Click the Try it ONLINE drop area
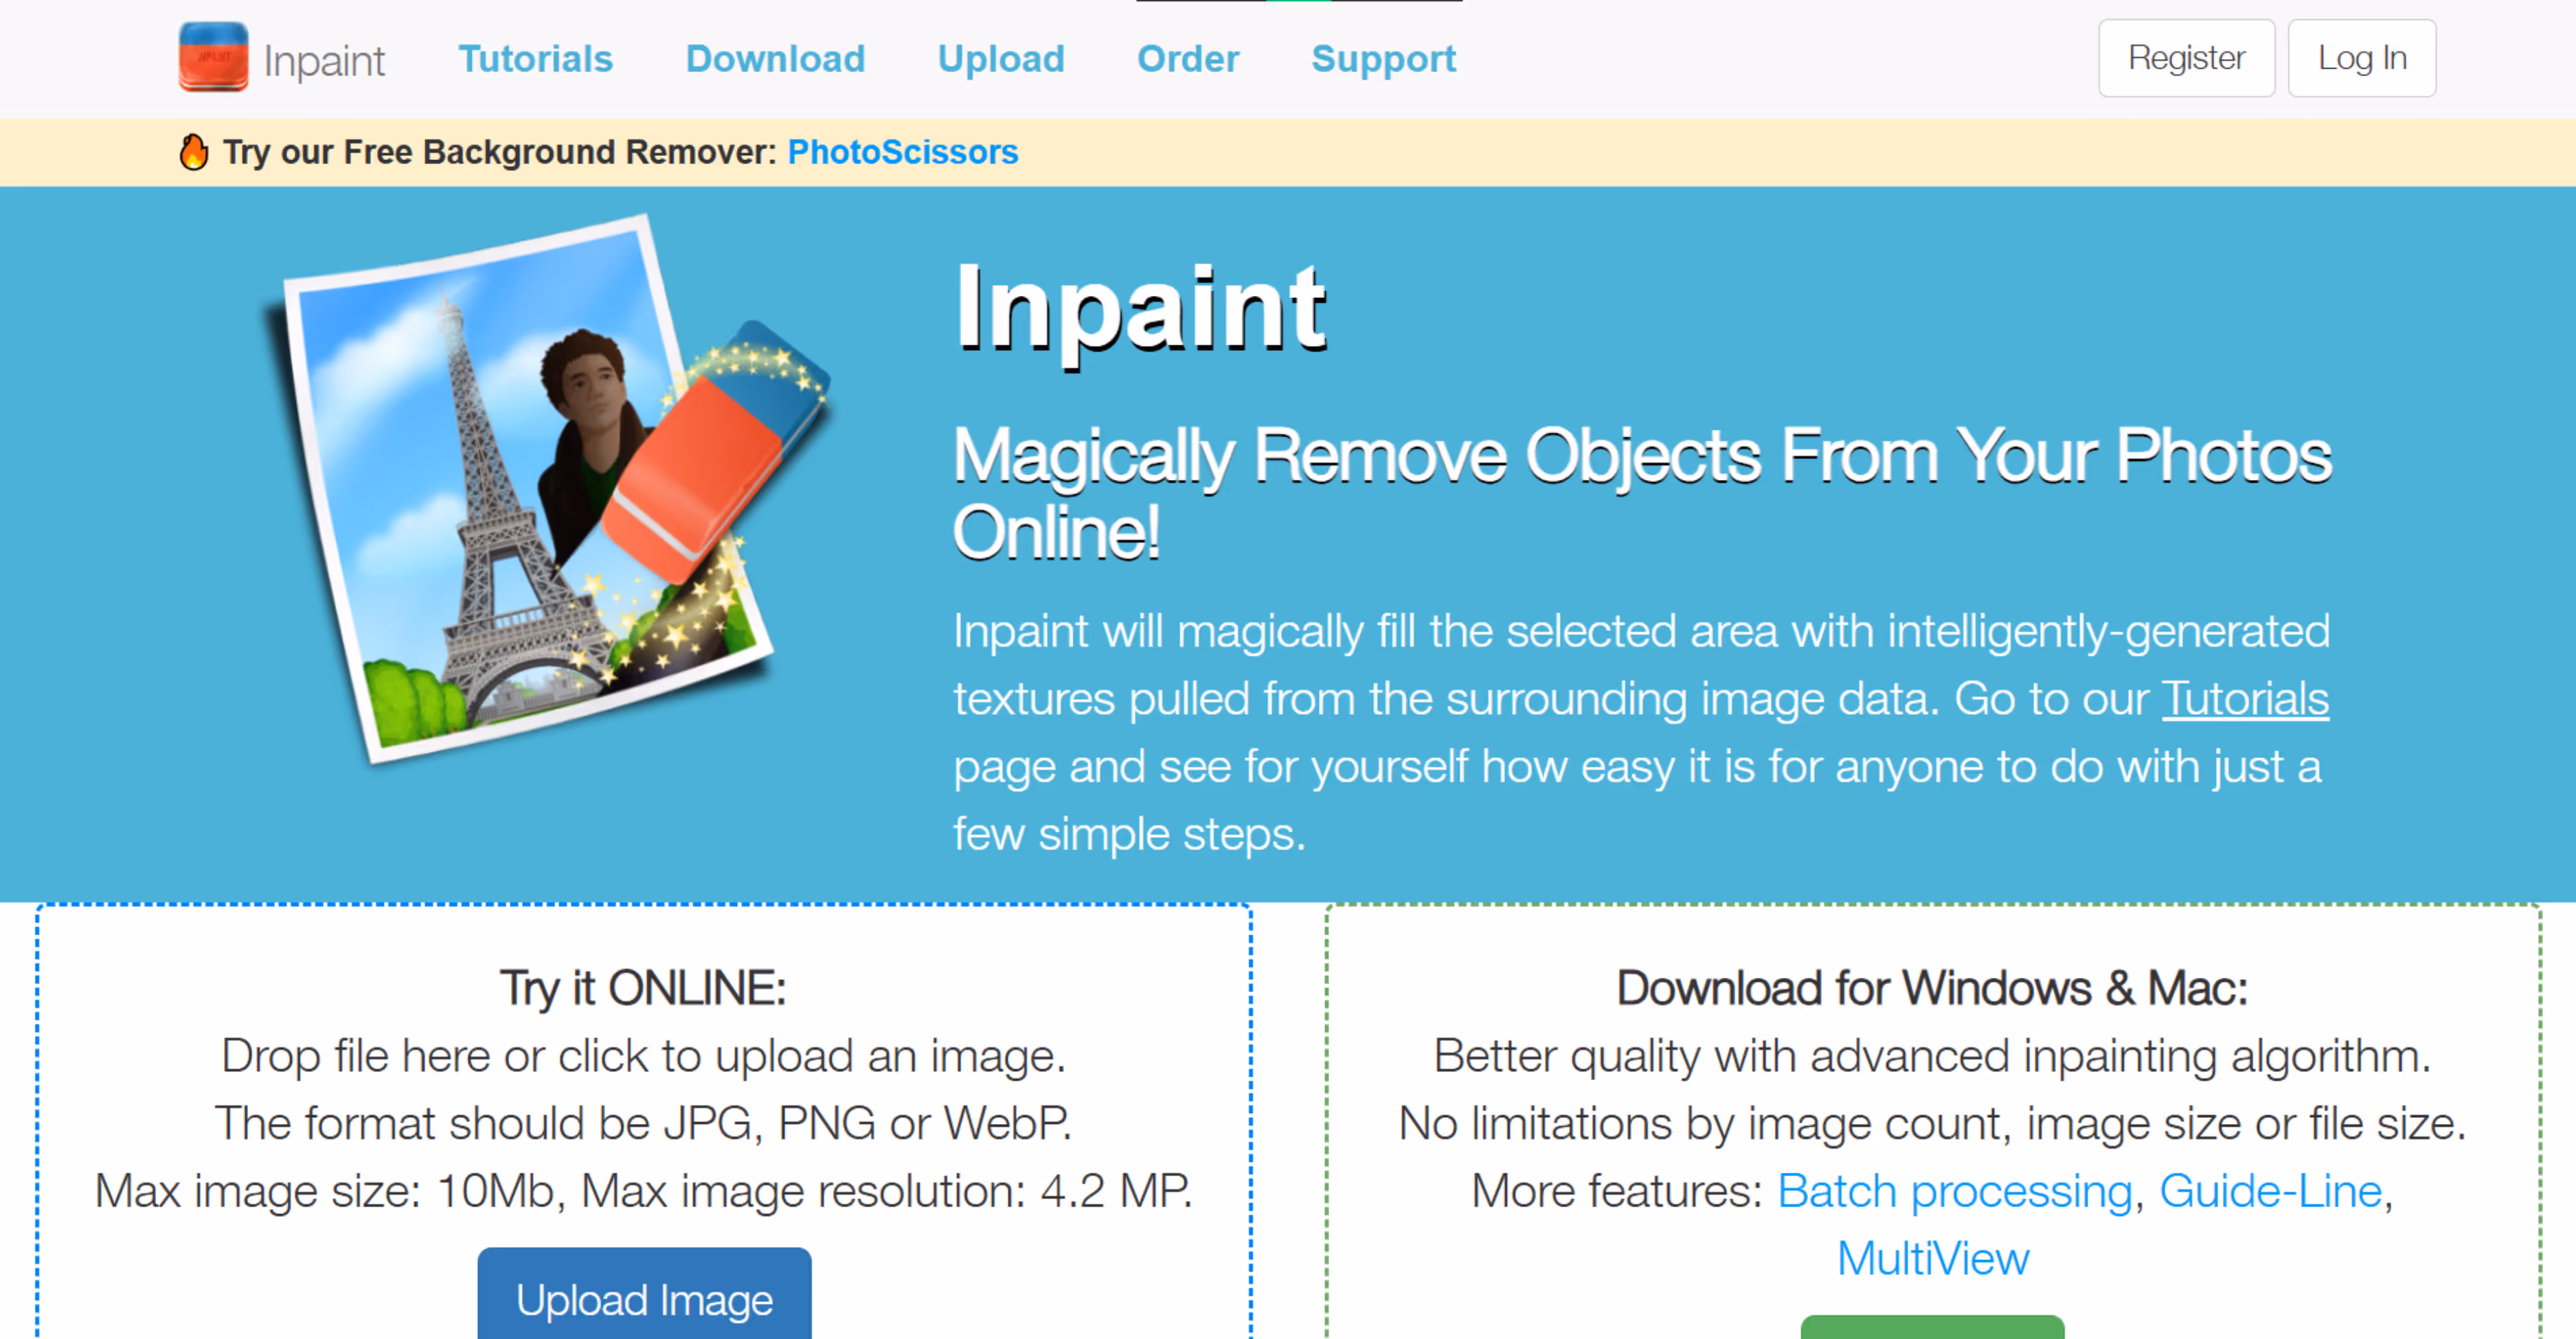This screenshot has width=2576, height=1339. pos(644,1121)
